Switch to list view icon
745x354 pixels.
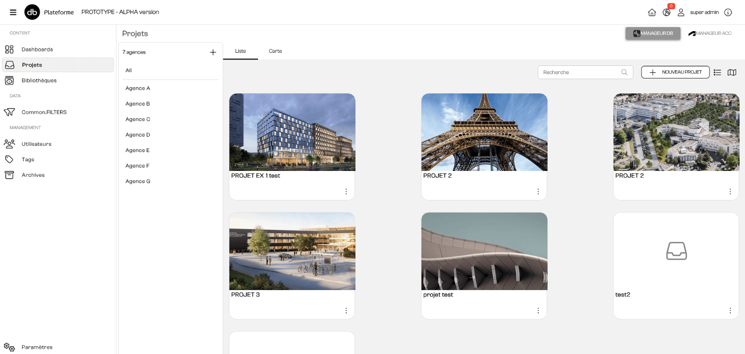pos(717,72)
